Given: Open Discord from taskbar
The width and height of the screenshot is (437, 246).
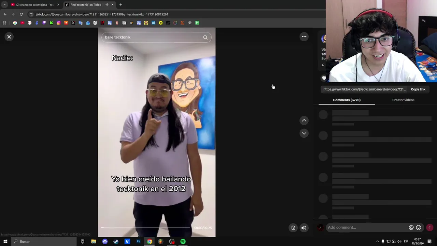Looking at the screenshot, I should point(105,242).
